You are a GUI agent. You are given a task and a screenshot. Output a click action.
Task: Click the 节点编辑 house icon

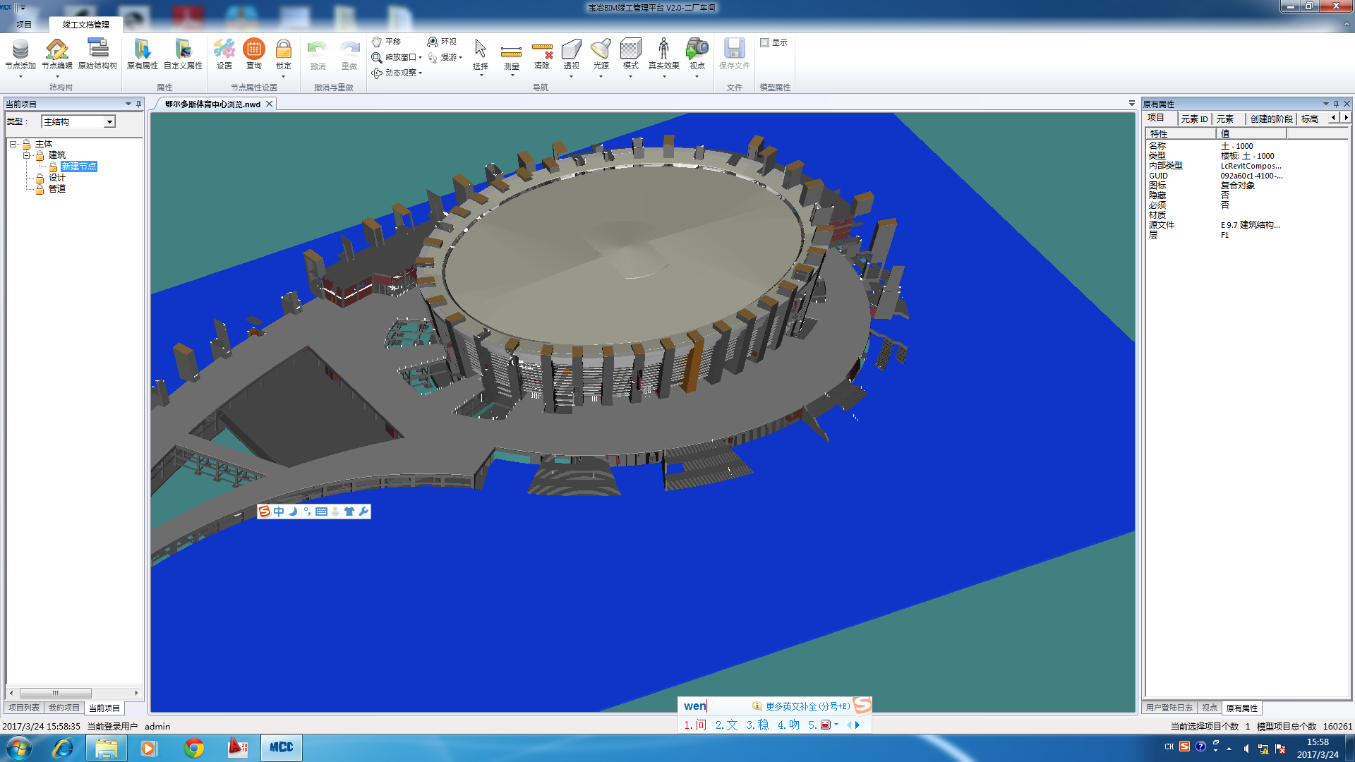[56, 49]
